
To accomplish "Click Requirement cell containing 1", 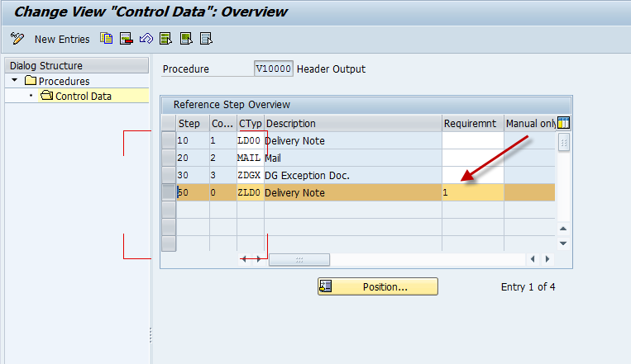I will point(473,192).
